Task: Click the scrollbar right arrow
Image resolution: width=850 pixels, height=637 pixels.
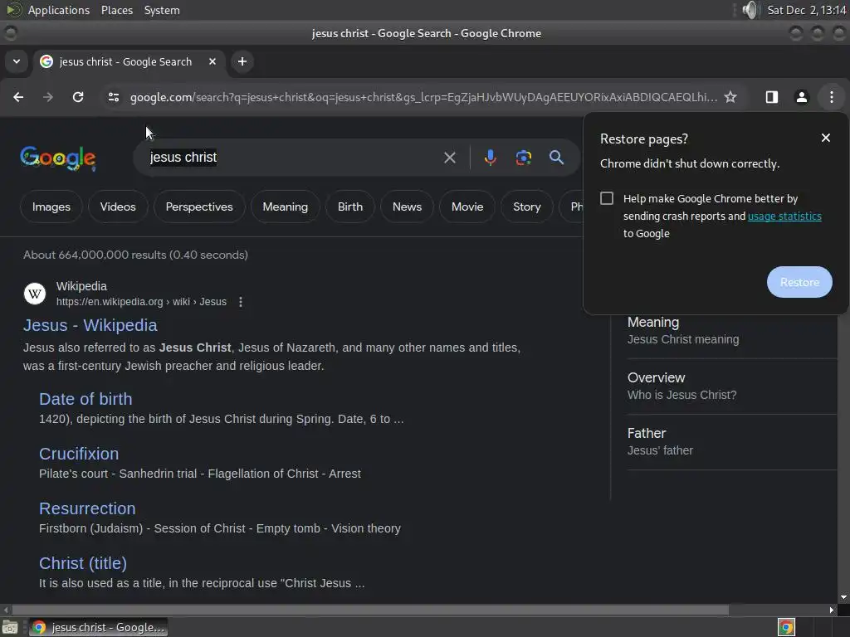Action: point(832,610)
